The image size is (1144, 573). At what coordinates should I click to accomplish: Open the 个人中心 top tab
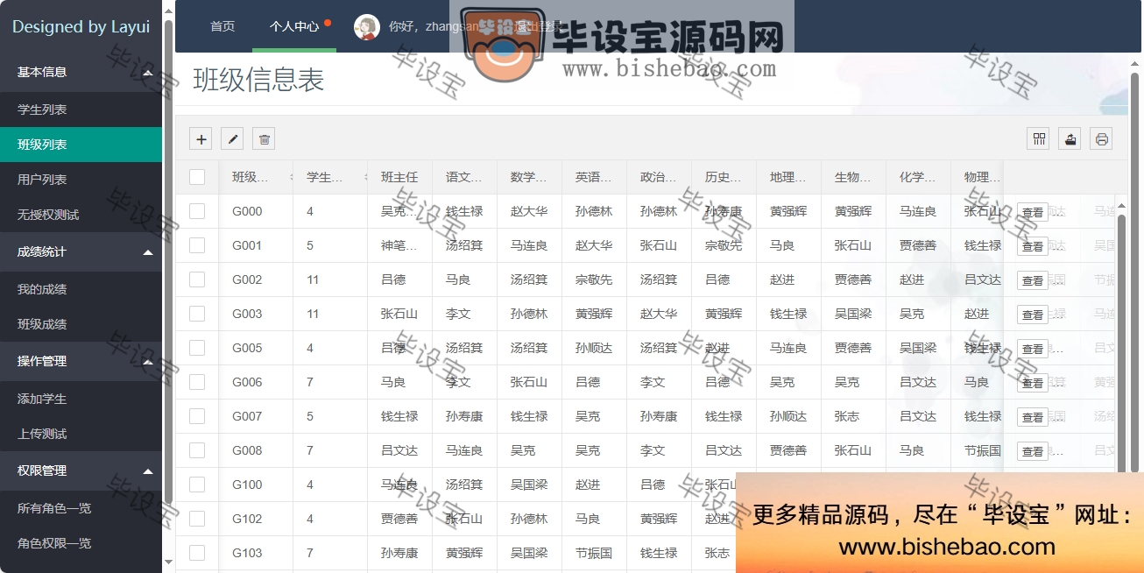click(x=294, y=26)
